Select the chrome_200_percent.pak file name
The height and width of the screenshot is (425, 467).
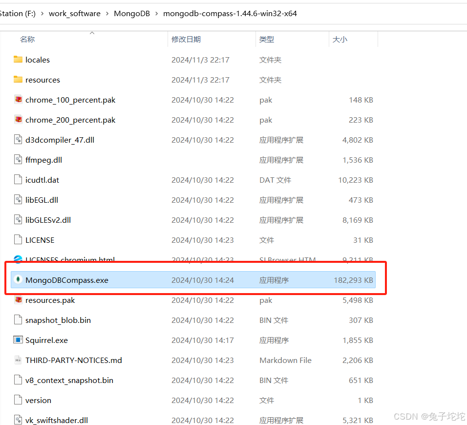(70, 120)
